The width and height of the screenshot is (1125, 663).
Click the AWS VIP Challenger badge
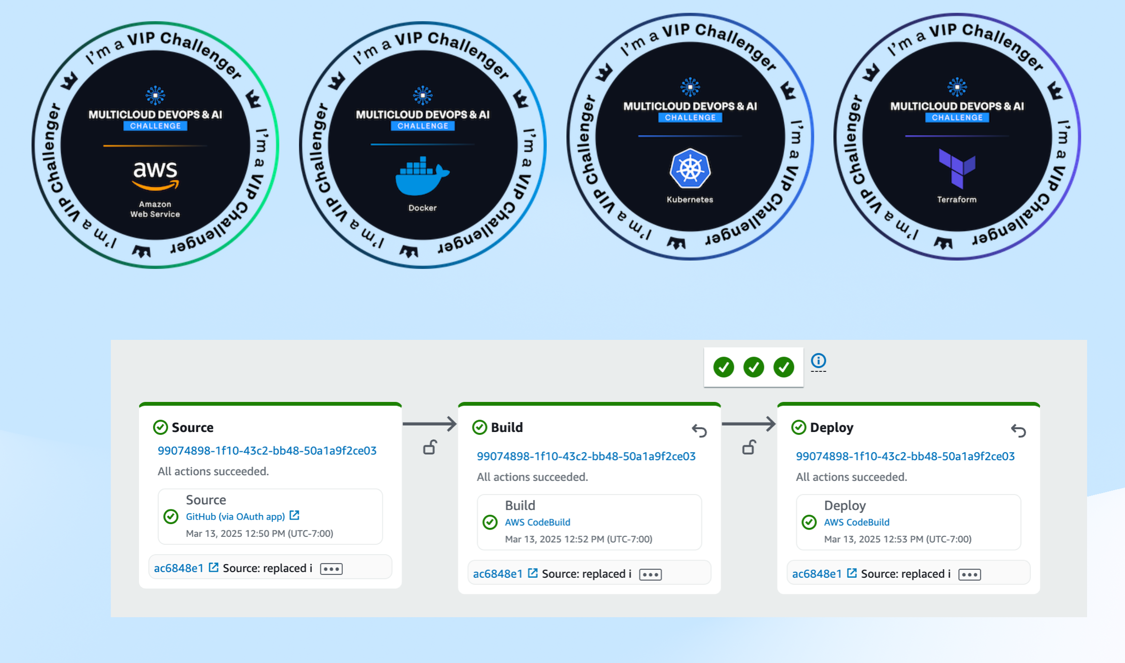pyautogui.click(x=155, y=145)
